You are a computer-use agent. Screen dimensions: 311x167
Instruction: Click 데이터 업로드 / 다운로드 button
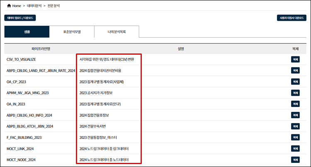coord(20,18)
